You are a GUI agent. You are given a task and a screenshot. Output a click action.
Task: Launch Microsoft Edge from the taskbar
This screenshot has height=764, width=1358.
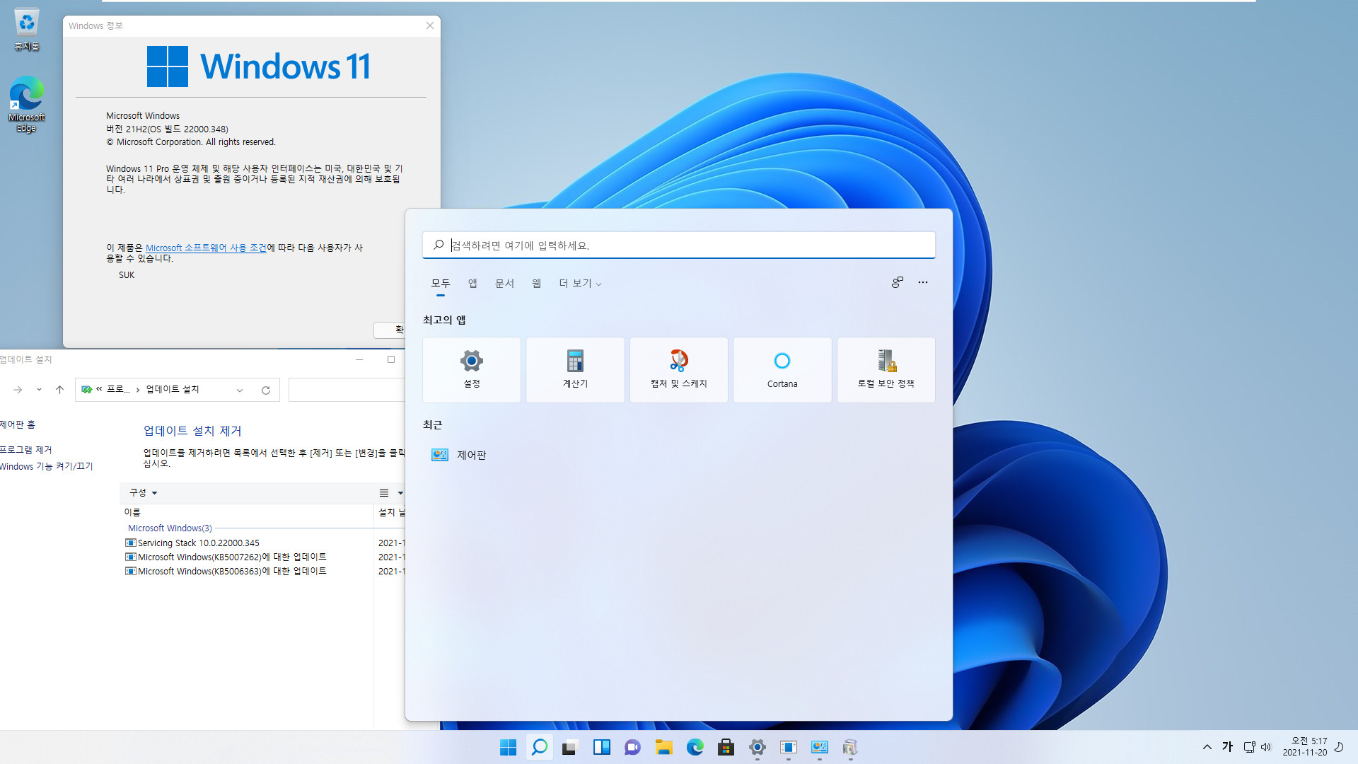(x=695, y=747)
